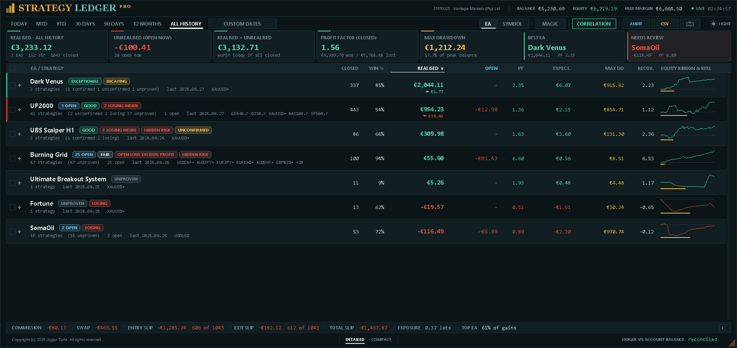Tick the checkbox for Fortune

[x=12, y=207]
